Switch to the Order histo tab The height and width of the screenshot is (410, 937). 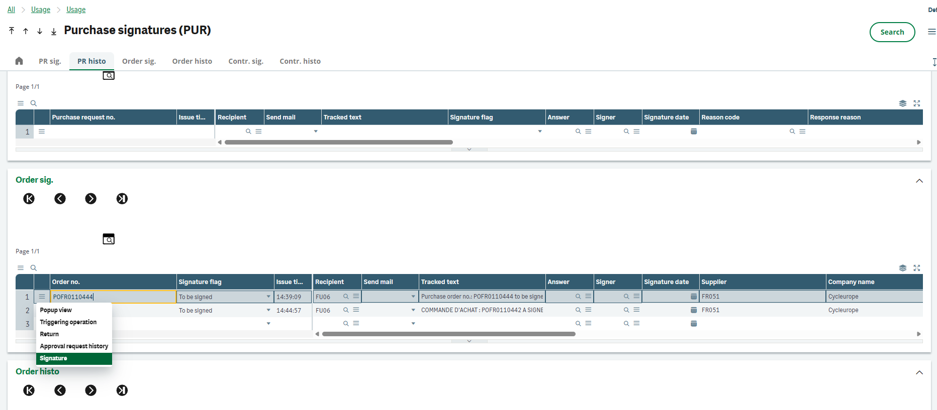[192, 61]
